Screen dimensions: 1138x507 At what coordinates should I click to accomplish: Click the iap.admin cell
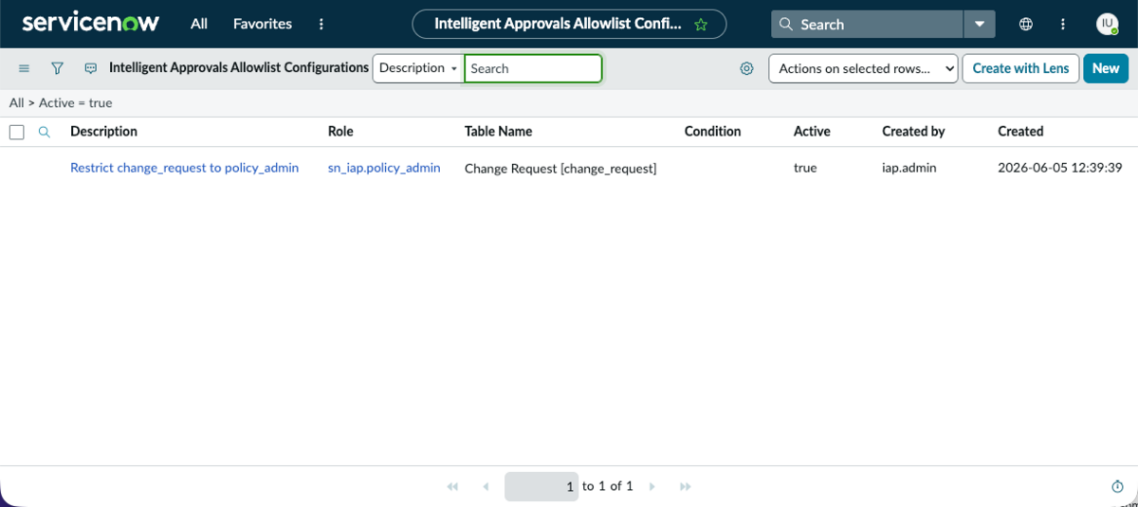(909, 168)
